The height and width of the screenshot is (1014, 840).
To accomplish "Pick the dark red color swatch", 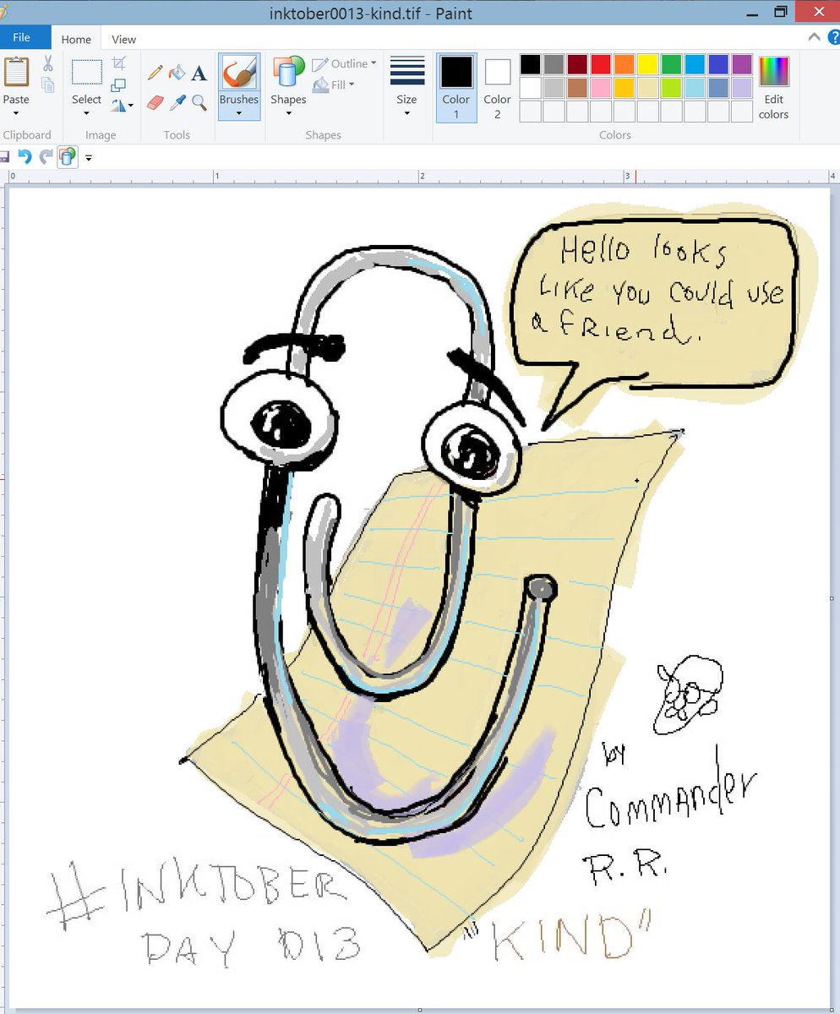I will tap(577, 64).
